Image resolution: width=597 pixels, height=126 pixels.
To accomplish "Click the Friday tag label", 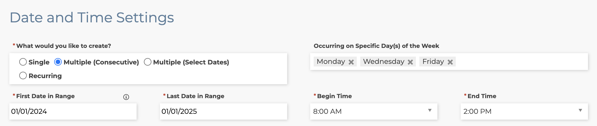I will click(x=433, y=62).
